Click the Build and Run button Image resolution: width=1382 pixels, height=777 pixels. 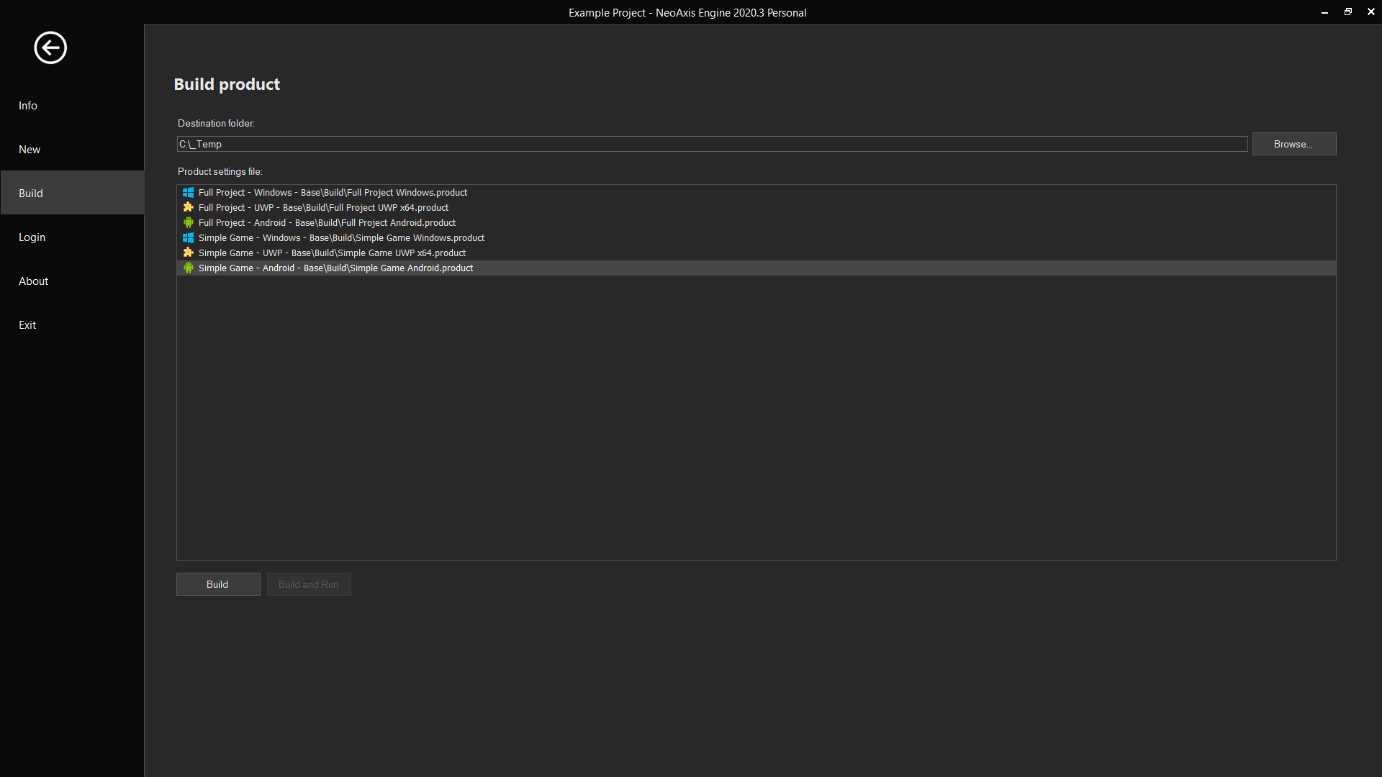coord(308,584)
